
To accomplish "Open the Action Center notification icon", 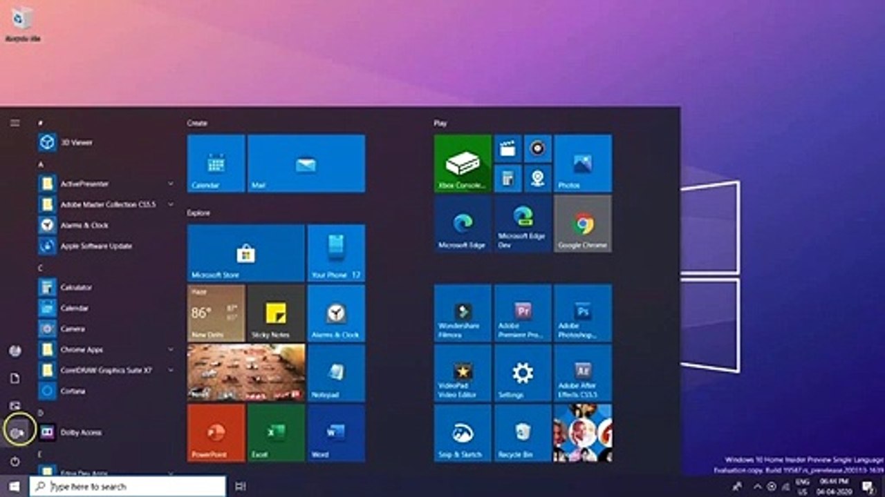I will tap(867, 486).
